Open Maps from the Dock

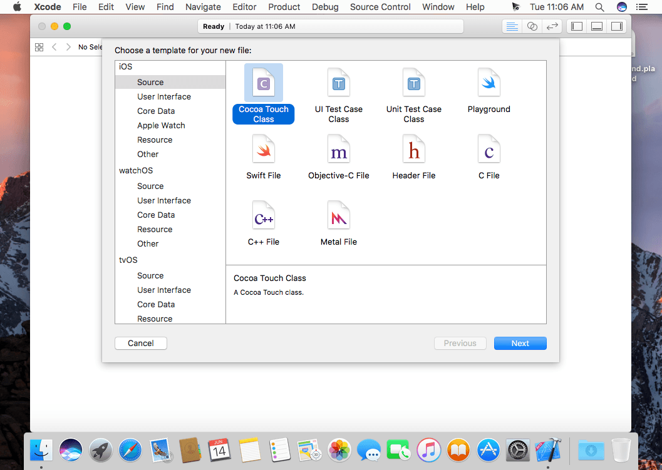click(309, 450)
